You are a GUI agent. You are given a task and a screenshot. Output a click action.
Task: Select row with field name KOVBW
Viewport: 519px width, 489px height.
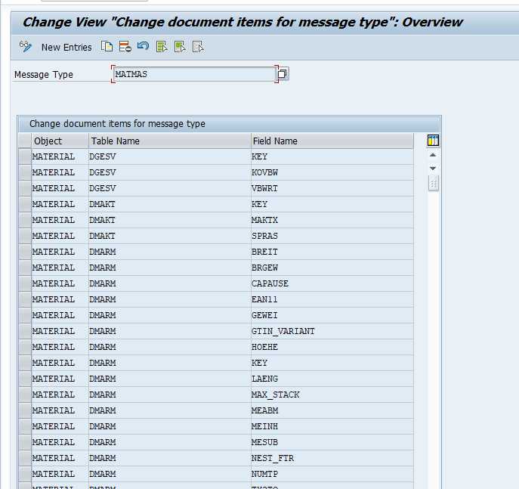click(25, 172)
